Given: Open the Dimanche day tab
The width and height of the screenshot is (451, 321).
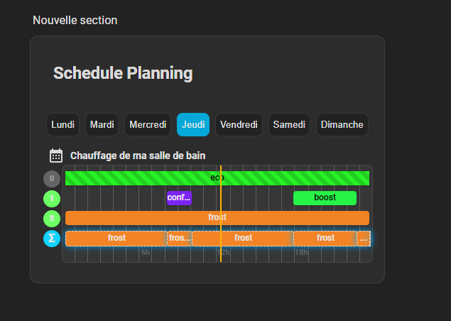Looking at the screenshot, I should 342,125.
